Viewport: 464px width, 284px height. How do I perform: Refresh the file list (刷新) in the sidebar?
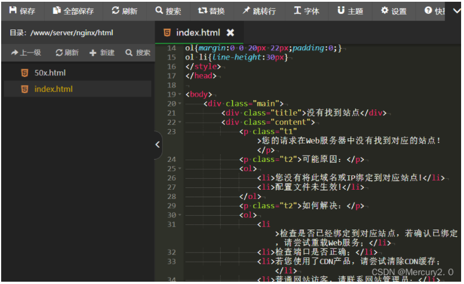67,53
